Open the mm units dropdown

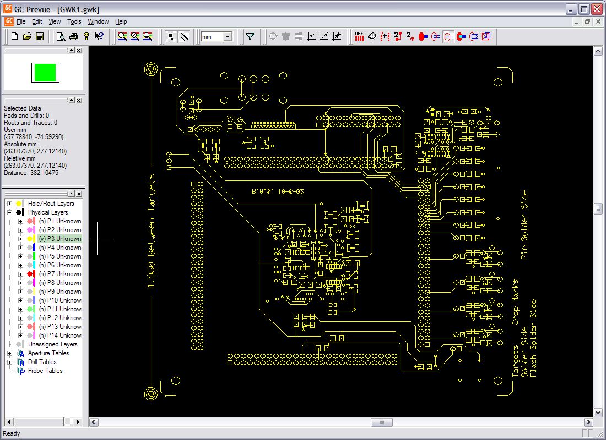tap(228, 36)
